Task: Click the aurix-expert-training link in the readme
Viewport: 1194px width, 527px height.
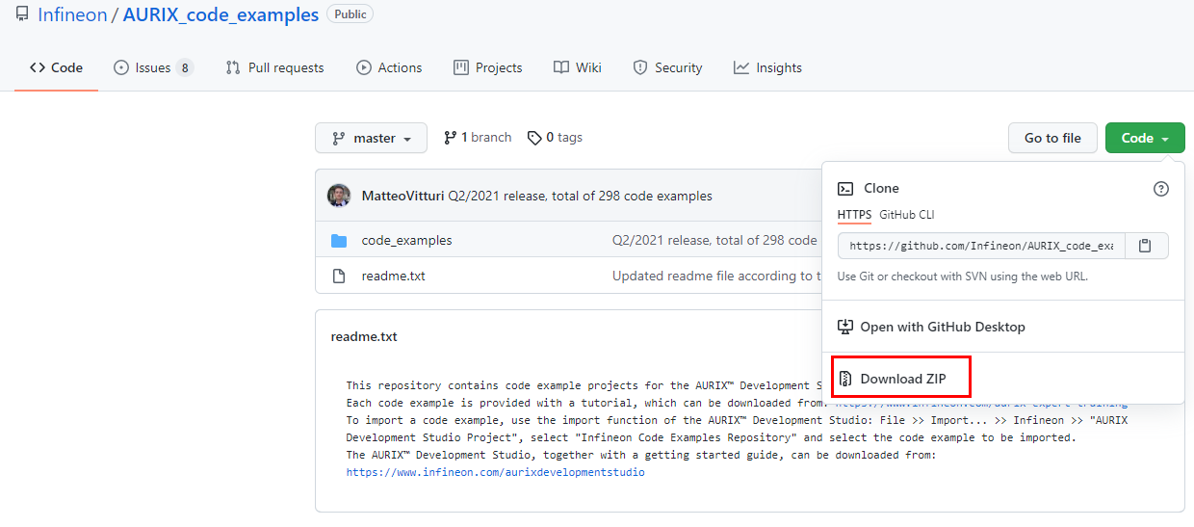Action: pyautogui.click(x=981, y=403)
